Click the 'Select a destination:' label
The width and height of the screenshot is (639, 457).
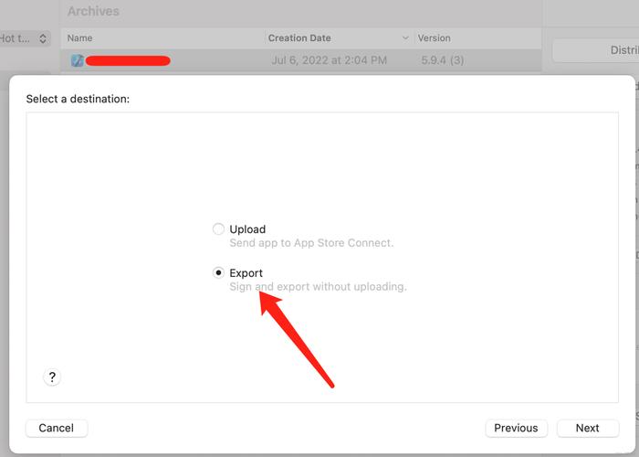tap(78, 99)
